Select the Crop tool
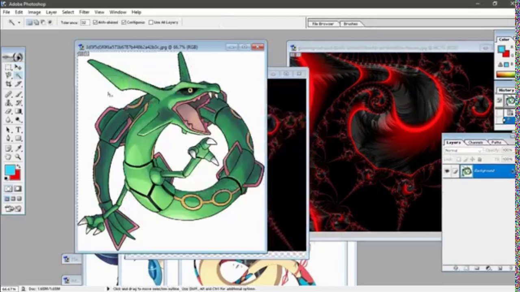Viewport: 520px width, 292px height. (x=9, y=84)
